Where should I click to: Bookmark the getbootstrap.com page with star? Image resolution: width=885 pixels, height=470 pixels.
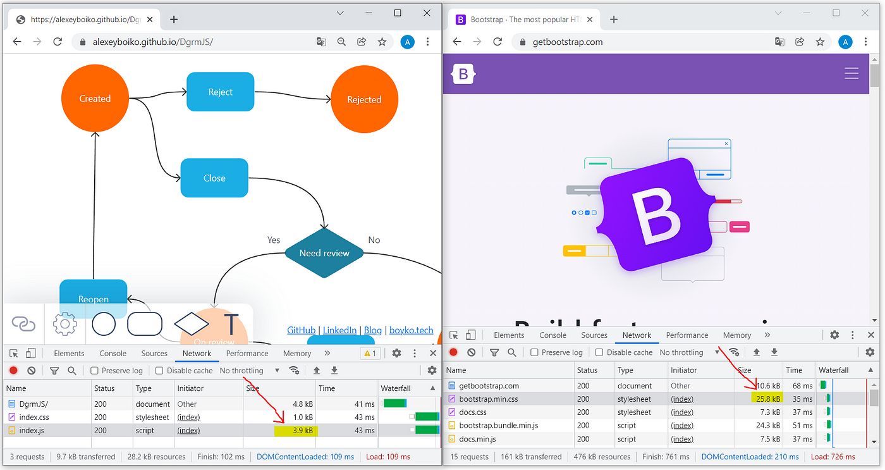pos(820,42)
